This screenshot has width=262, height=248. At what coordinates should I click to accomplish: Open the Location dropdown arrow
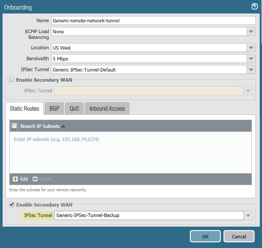(x=251, y=48)
